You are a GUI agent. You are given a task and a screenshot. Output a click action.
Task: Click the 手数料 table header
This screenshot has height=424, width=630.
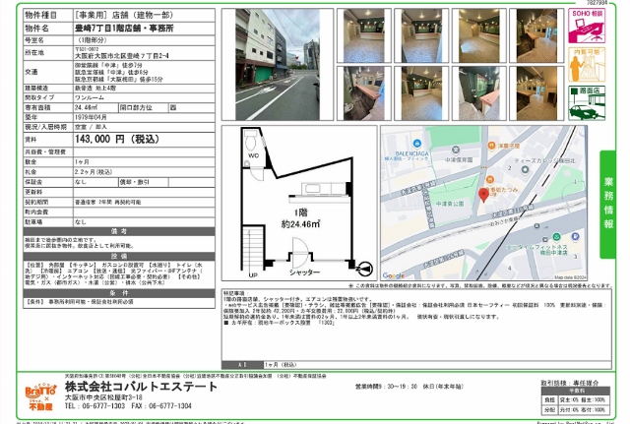click(x=575, y=391)
